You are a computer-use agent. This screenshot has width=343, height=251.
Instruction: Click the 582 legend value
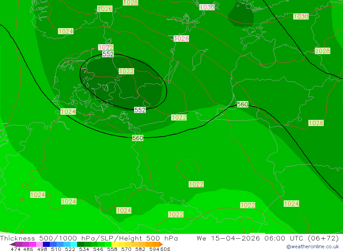pos(140,249)
